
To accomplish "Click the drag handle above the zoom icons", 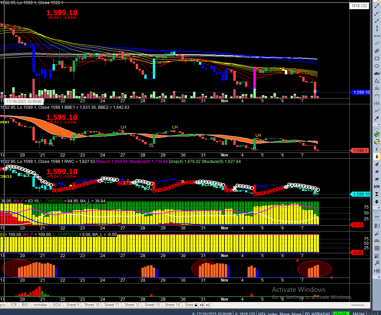I will pyautogui.click(x=377, y=128).
